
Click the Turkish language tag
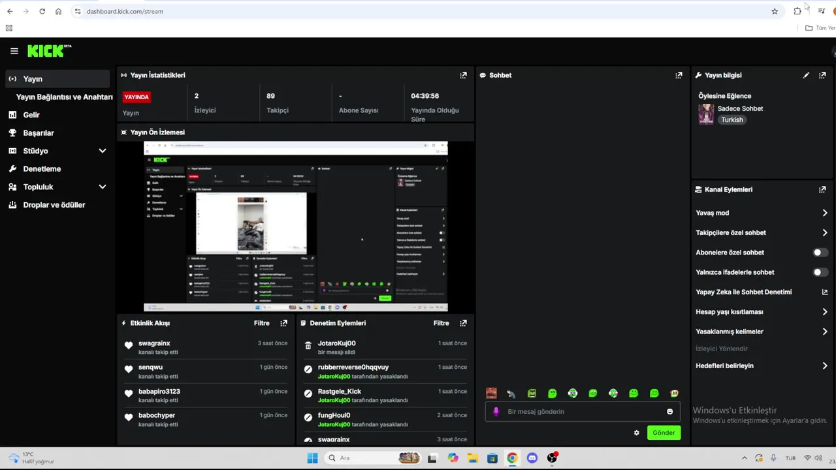pos(732,120)
